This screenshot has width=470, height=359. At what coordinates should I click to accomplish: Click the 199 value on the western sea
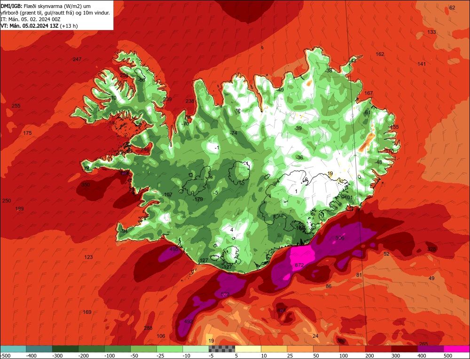point(19,209)
